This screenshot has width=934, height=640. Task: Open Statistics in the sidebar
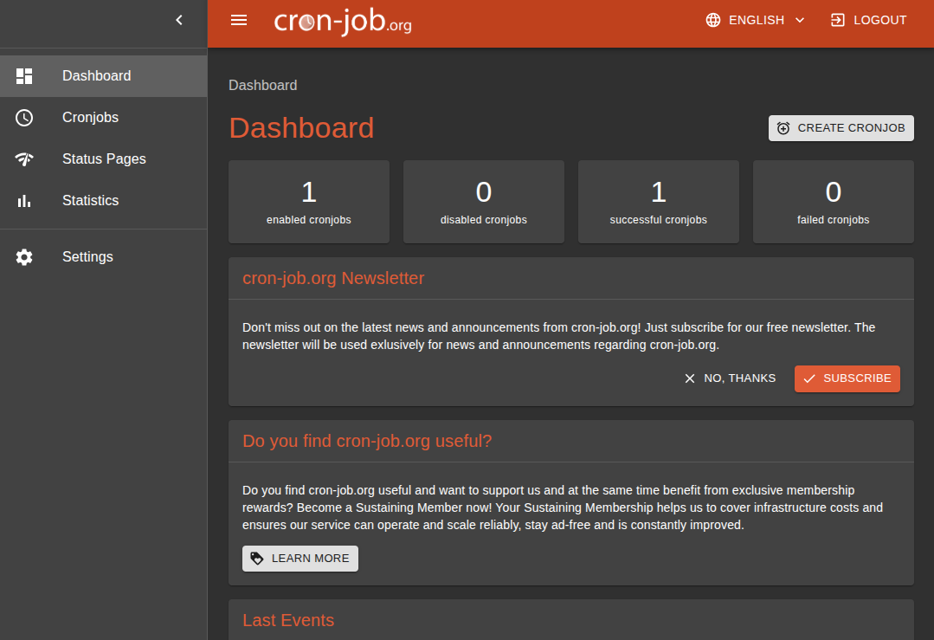(x=104, y=201)
